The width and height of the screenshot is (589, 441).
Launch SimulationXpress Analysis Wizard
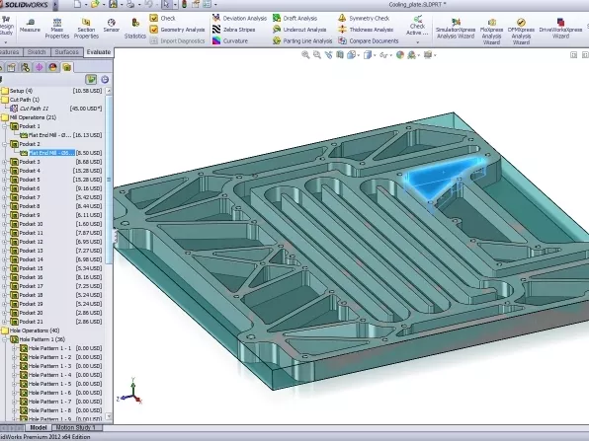[x=456, y=29]
